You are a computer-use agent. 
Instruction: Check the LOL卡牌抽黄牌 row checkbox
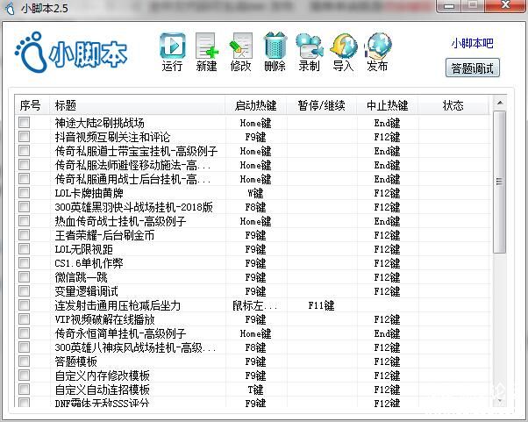tap(25, 193)
